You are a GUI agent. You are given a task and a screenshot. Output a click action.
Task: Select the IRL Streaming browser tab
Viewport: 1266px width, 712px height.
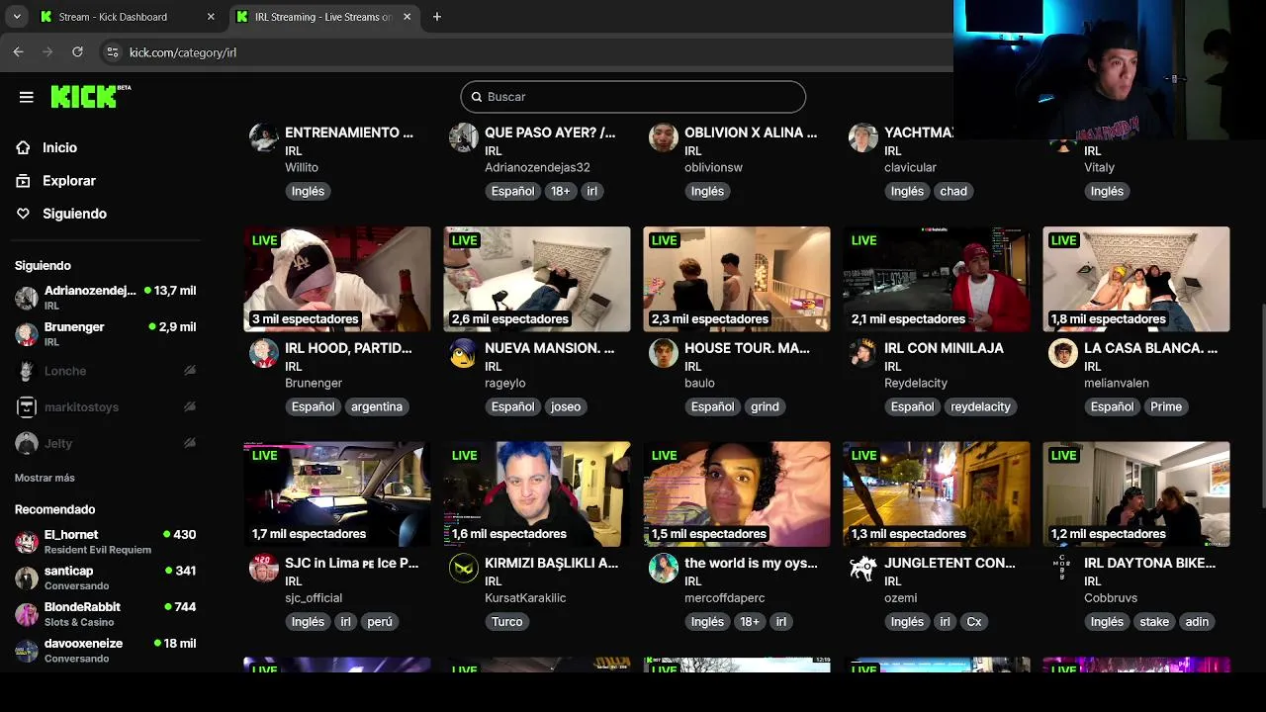click(x=323, y=17)
